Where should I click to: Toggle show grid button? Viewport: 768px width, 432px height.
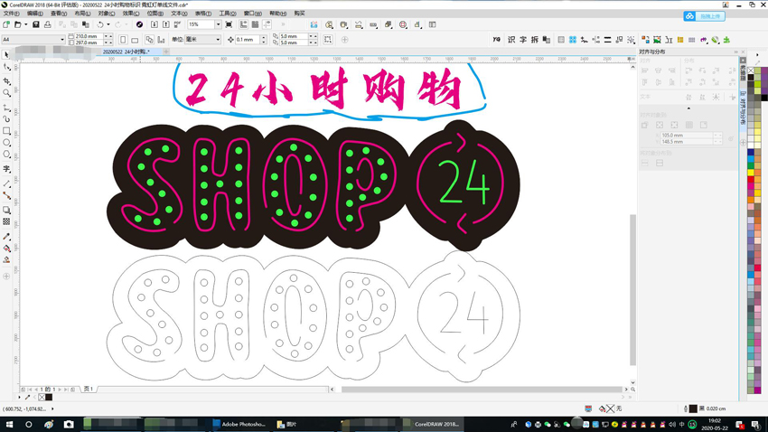[x=255, y=24]
